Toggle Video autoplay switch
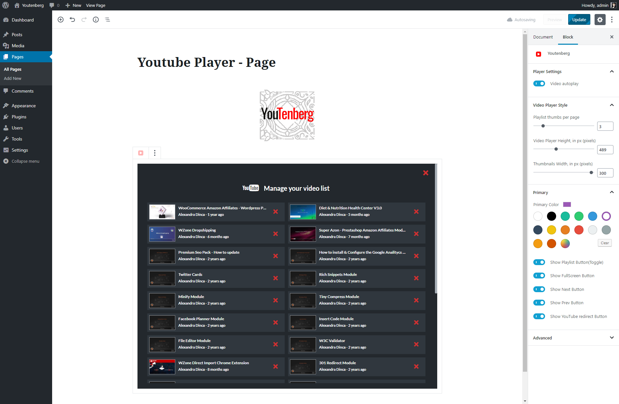Viewport: 619px width, 404px height. [x=539, y=83]
